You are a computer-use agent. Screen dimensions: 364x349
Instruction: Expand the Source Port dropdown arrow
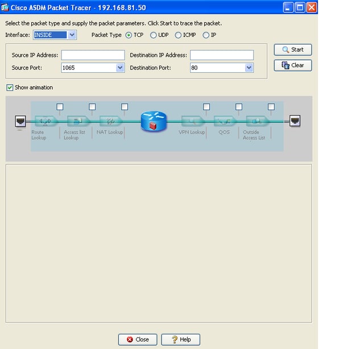coord(120,68)
